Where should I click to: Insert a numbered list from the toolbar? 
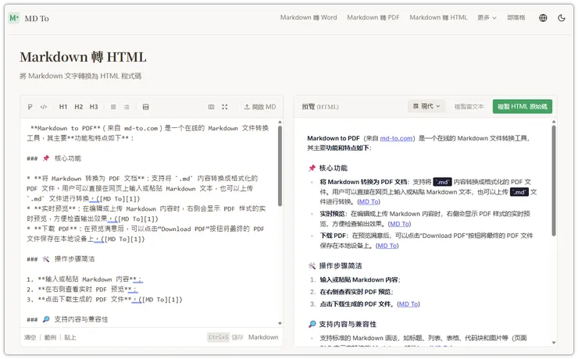coord(127,107)
